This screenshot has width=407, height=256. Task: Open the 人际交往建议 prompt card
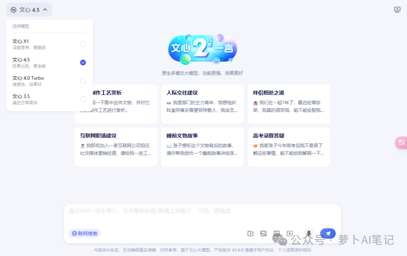tap(202, 104)
